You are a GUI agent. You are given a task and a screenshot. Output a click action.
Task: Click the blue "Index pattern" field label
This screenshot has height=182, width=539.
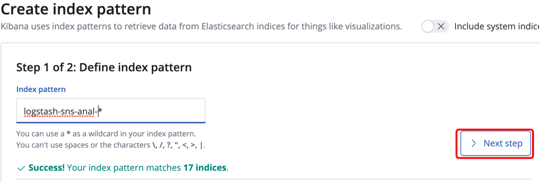pyautogui.click(x=41, y=90)
